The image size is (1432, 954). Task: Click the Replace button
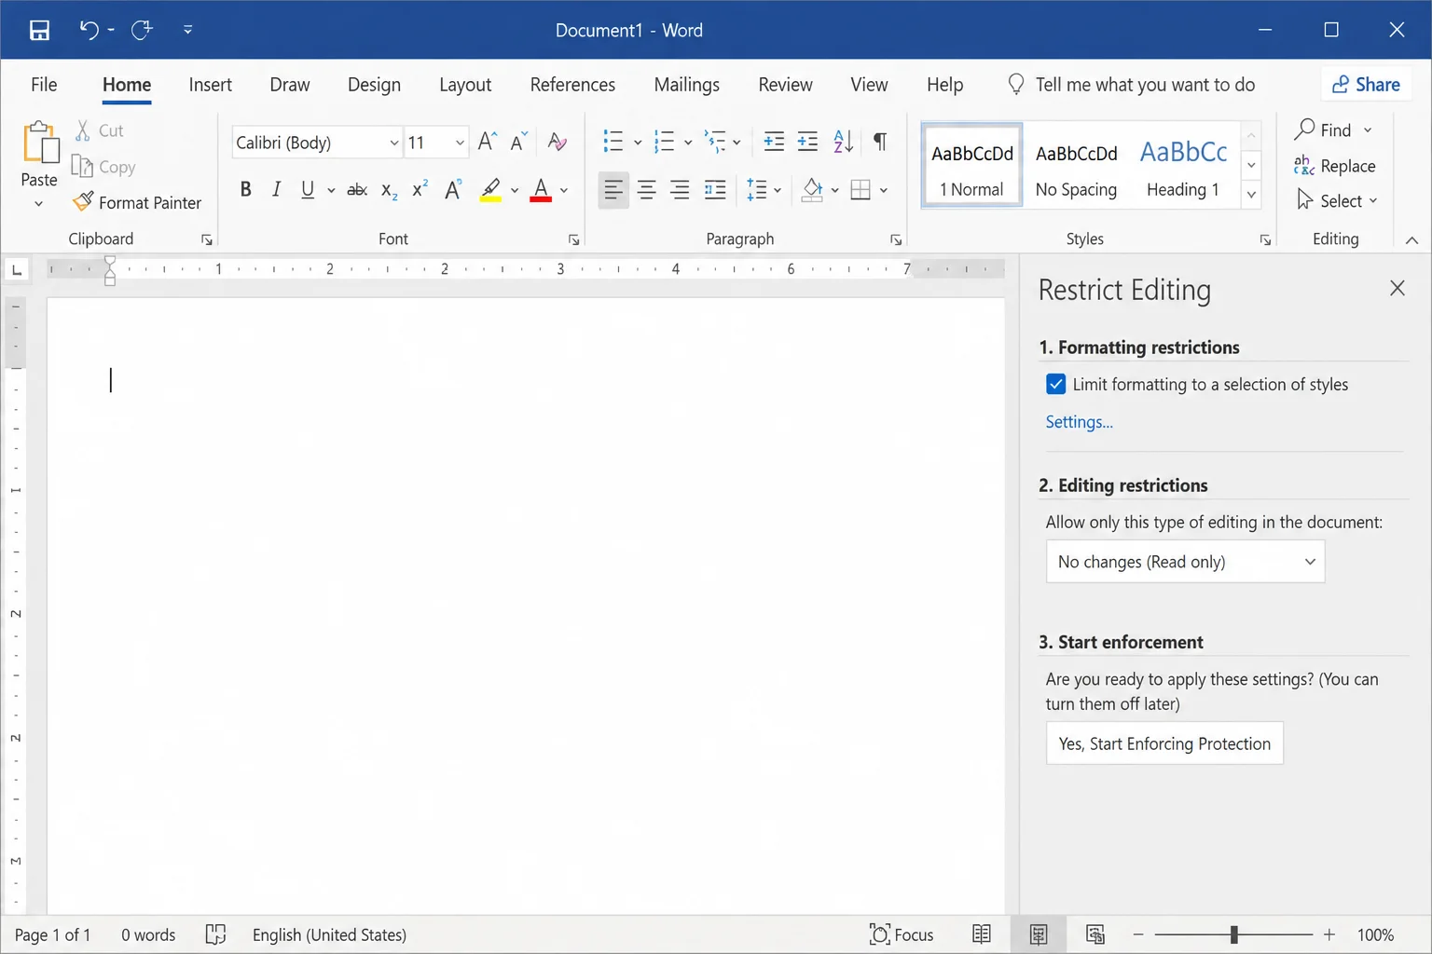(1334, 166)
